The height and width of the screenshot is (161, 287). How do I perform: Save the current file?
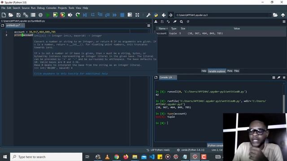tap(18, 15)
